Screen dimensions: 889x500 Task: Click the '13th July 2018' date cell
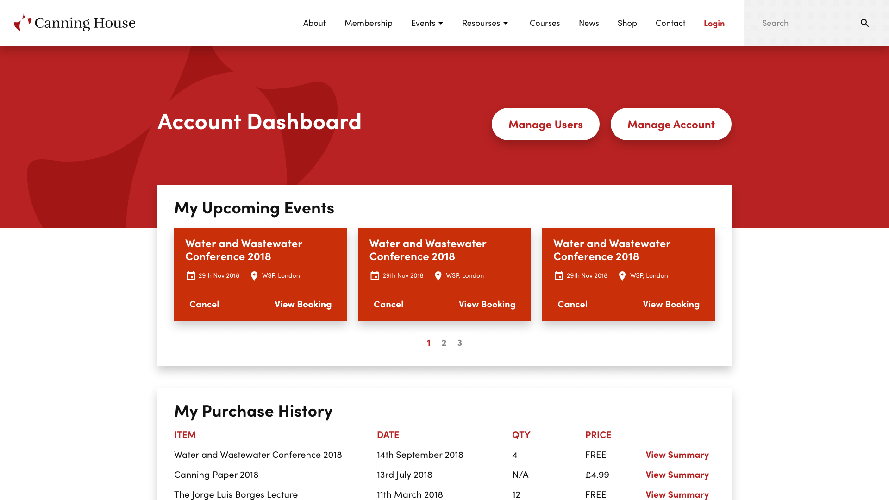[404, 475]
